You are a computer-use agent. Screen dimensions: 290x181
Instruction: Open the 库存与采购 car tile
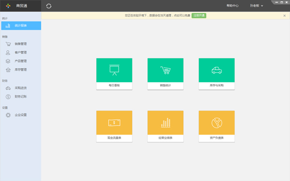click(217, 74)
